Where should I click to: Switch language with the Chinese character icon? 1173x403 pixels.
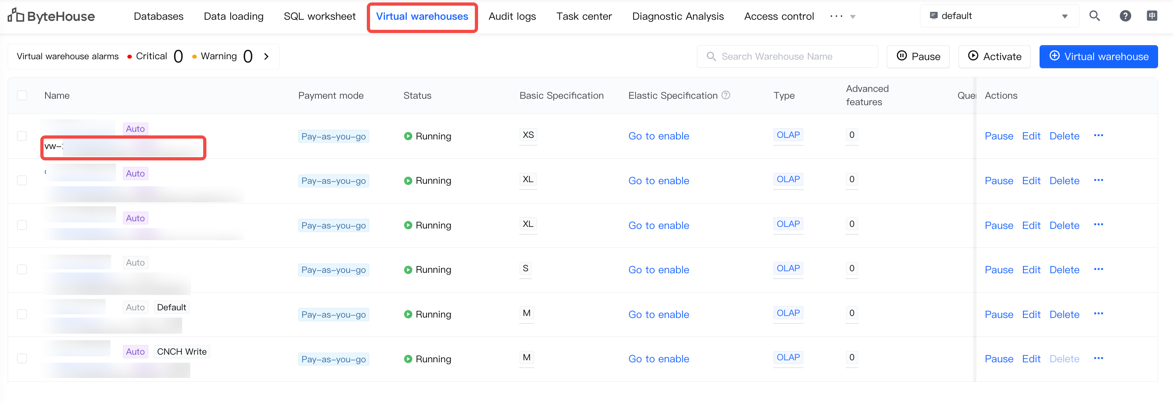pyautogui.click(x=1152, y=16)
